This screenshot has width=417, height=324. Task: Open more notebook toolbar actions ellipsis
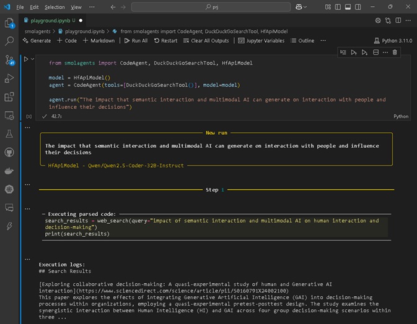click(323, 41)
